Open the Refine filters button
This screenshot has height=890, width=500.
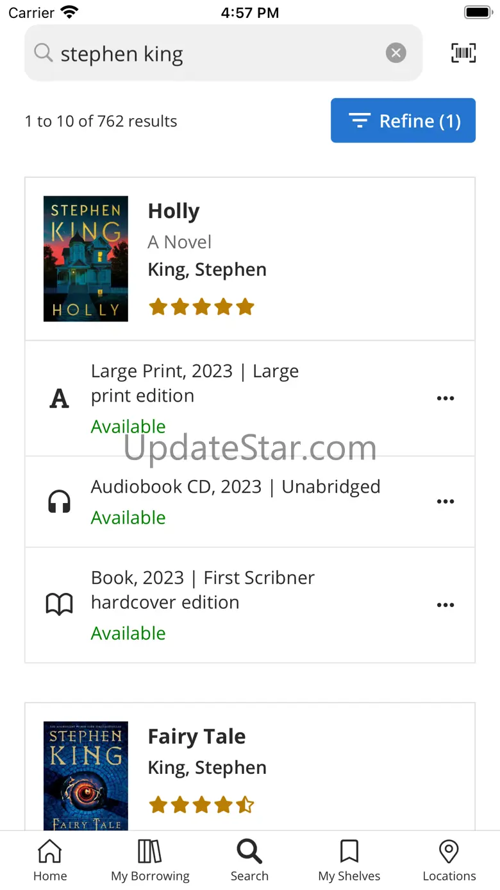coord(403,121)
